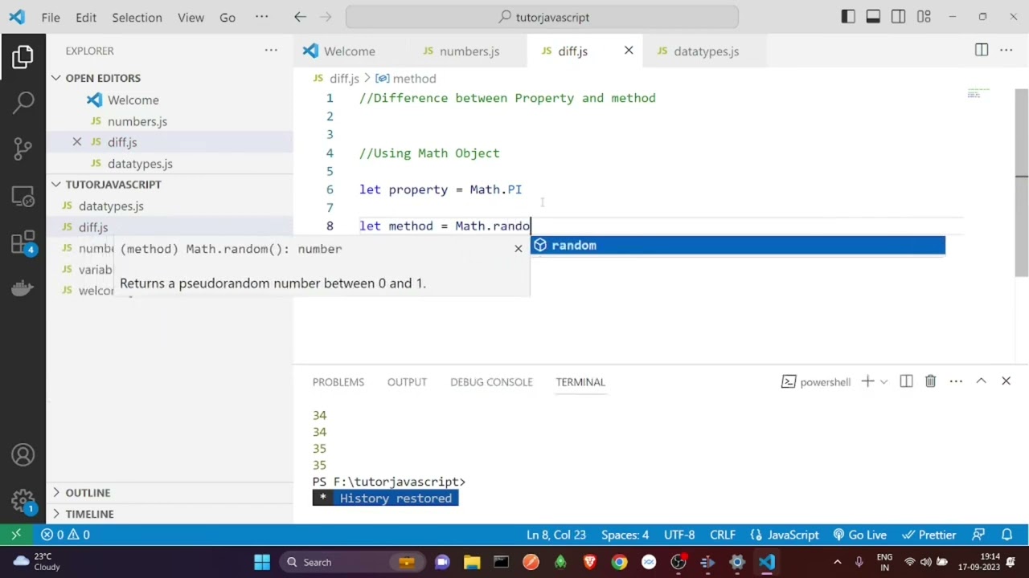Toggle the bottom panel visibility
Screen dimensions: 1029x578
click(873, 17)
